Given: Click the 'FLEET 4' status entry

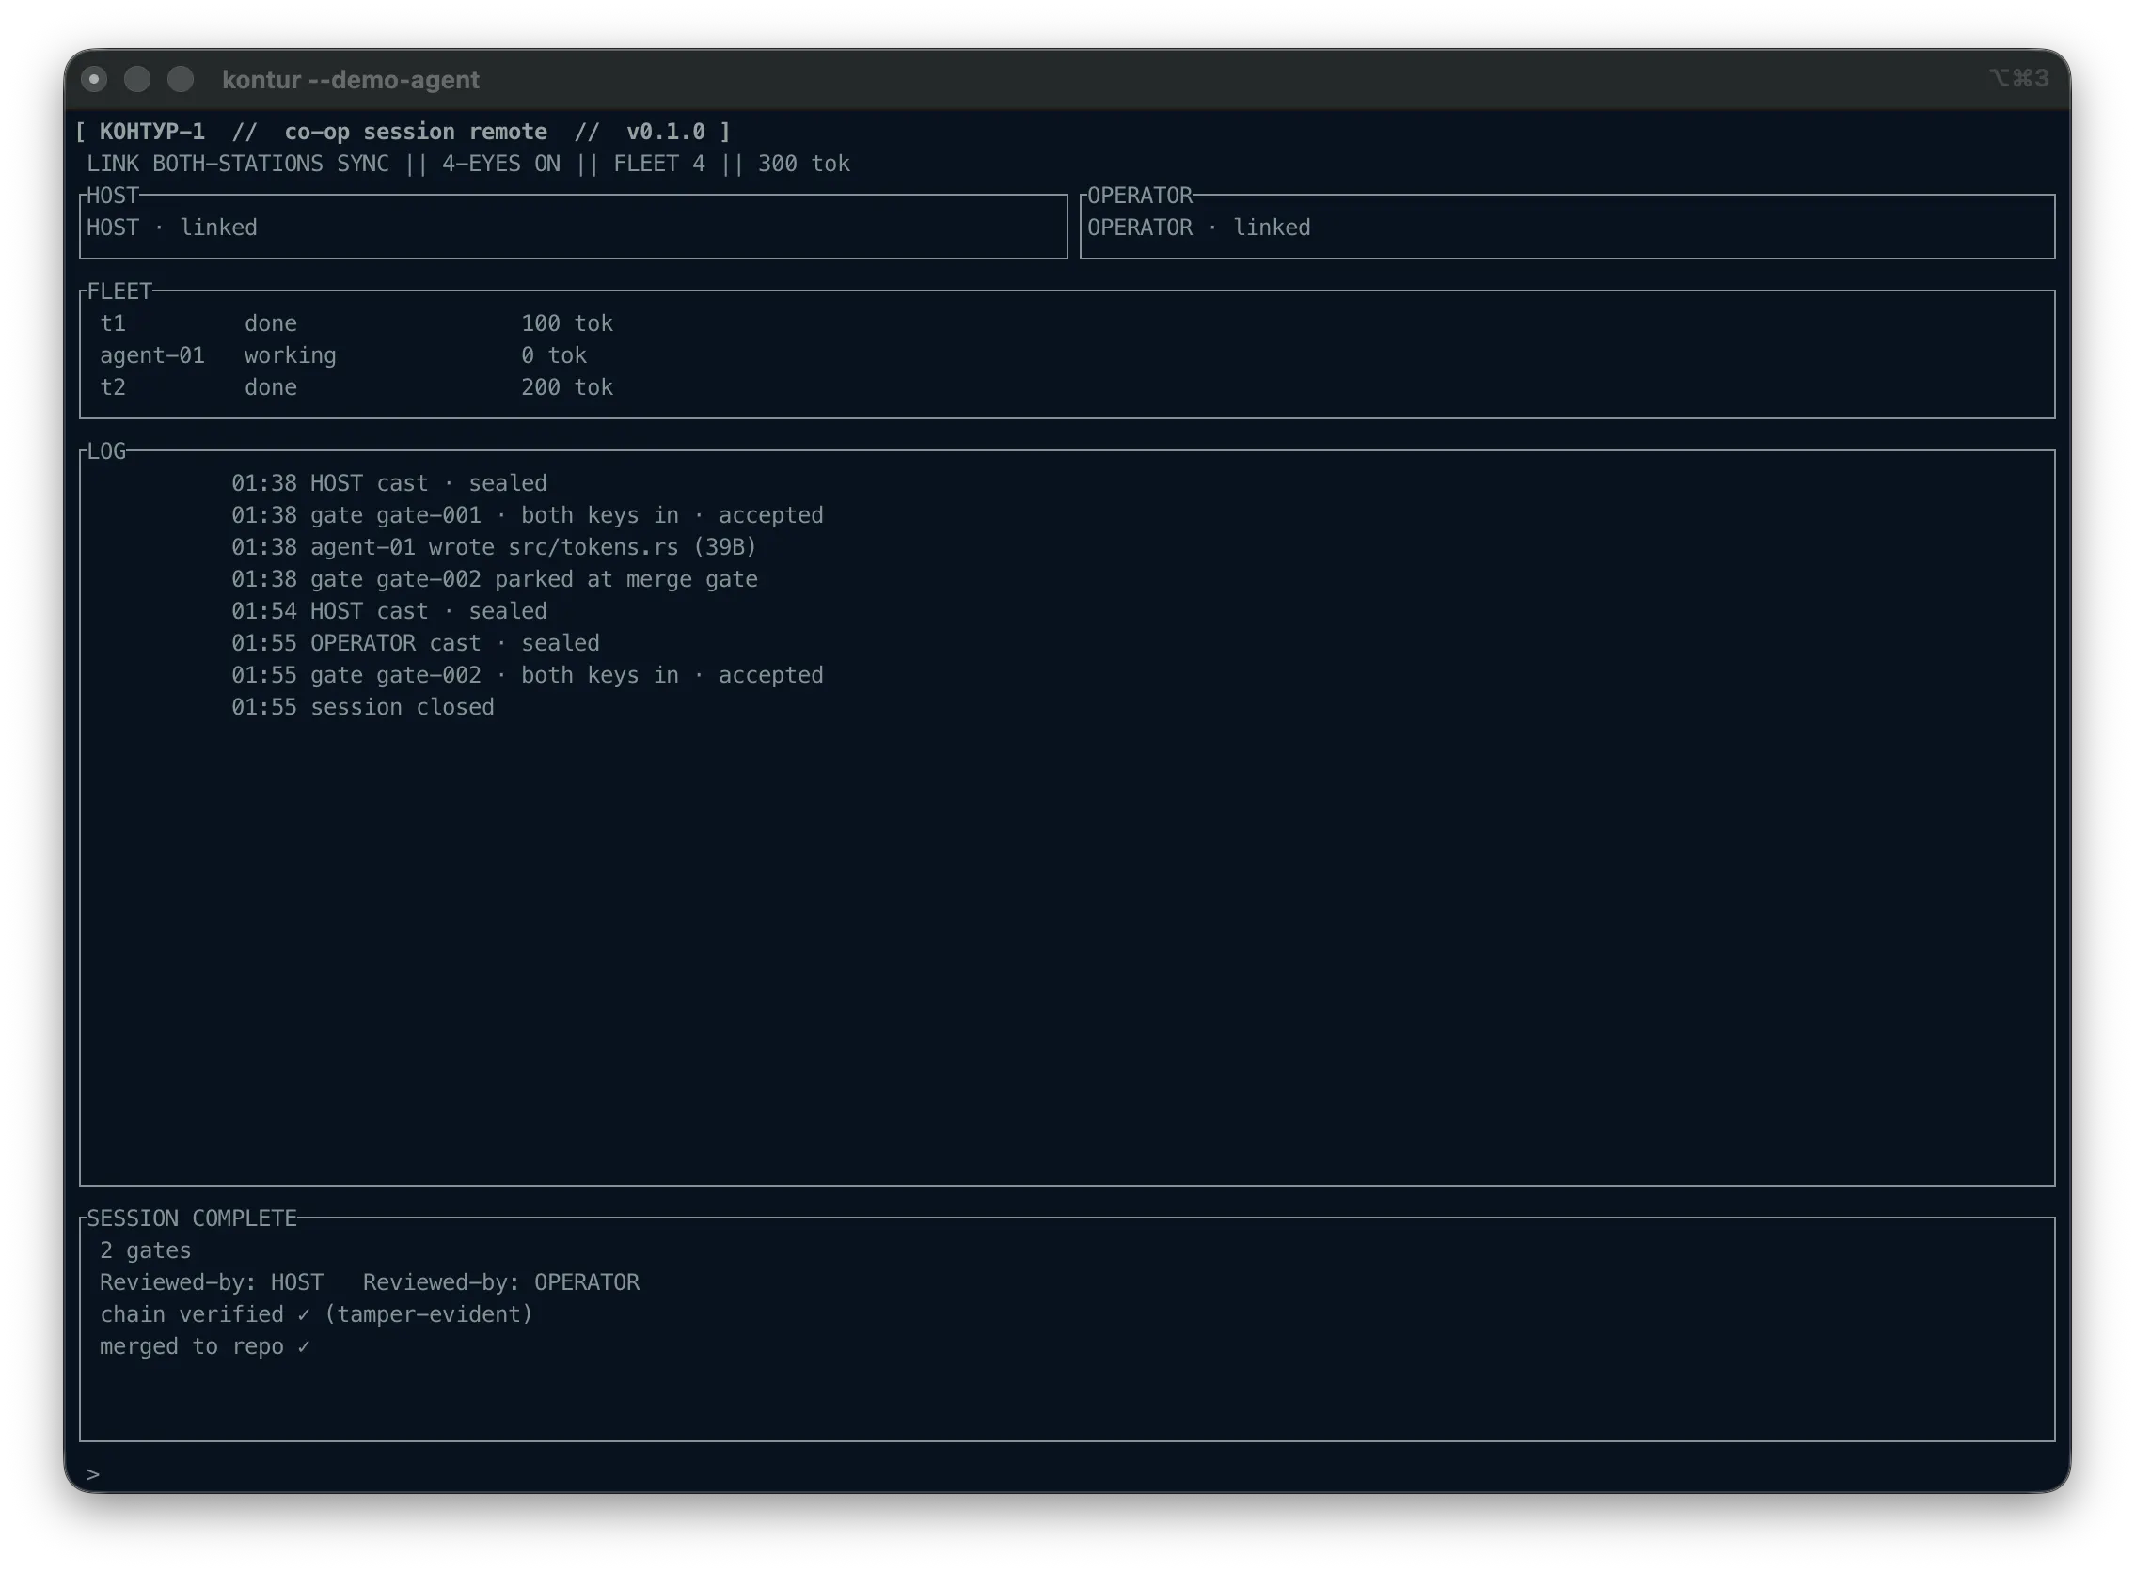Looking at the screenshot, I should coord(658,164).
